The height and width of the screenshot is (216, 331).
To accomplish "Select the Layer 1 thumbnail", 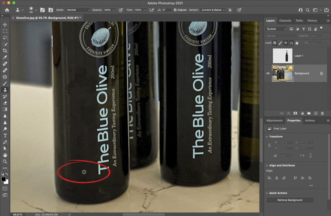I will (x=283, y=56).
